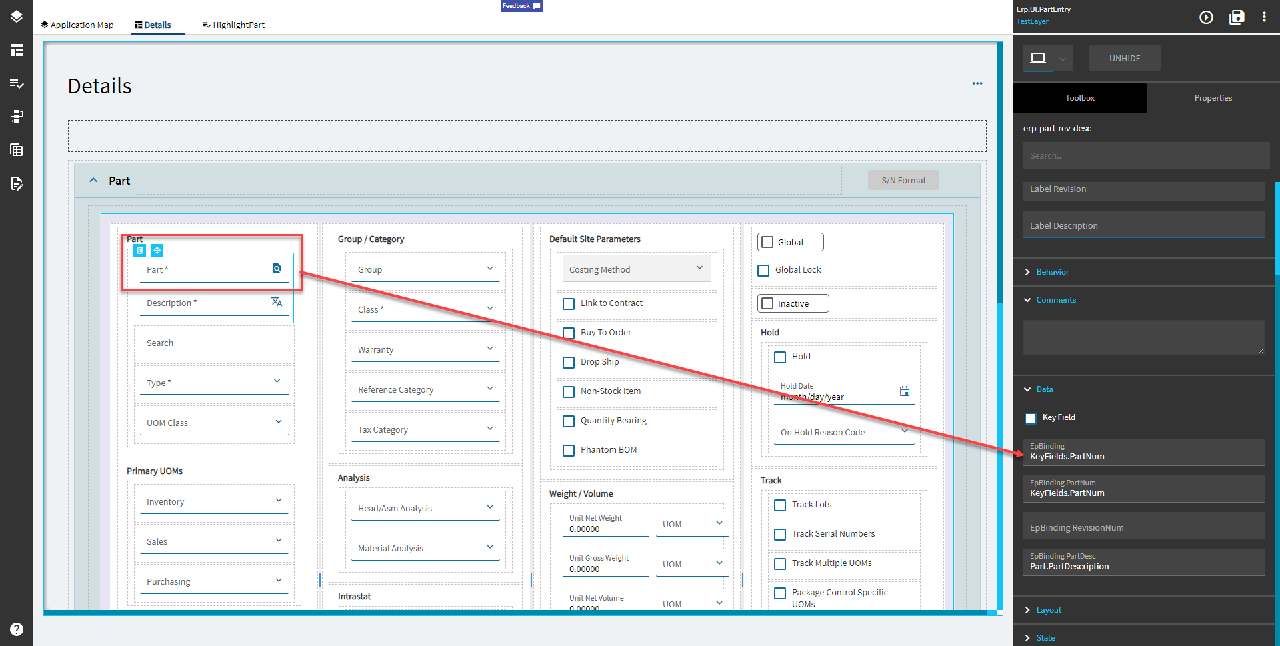Open the device selector dropdown arrow
This screenshot has height=646, width=1280.
point(1063,59)
